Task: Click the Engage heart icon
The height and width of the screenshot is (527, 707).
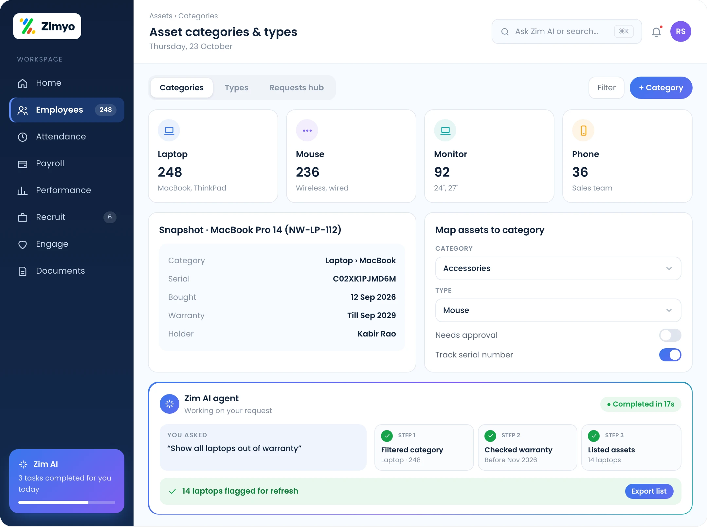Action: (23, 244)
